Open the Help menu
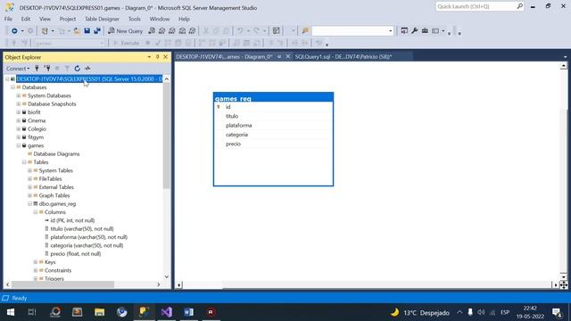This screenshot has width=571, height=321. 184,19
